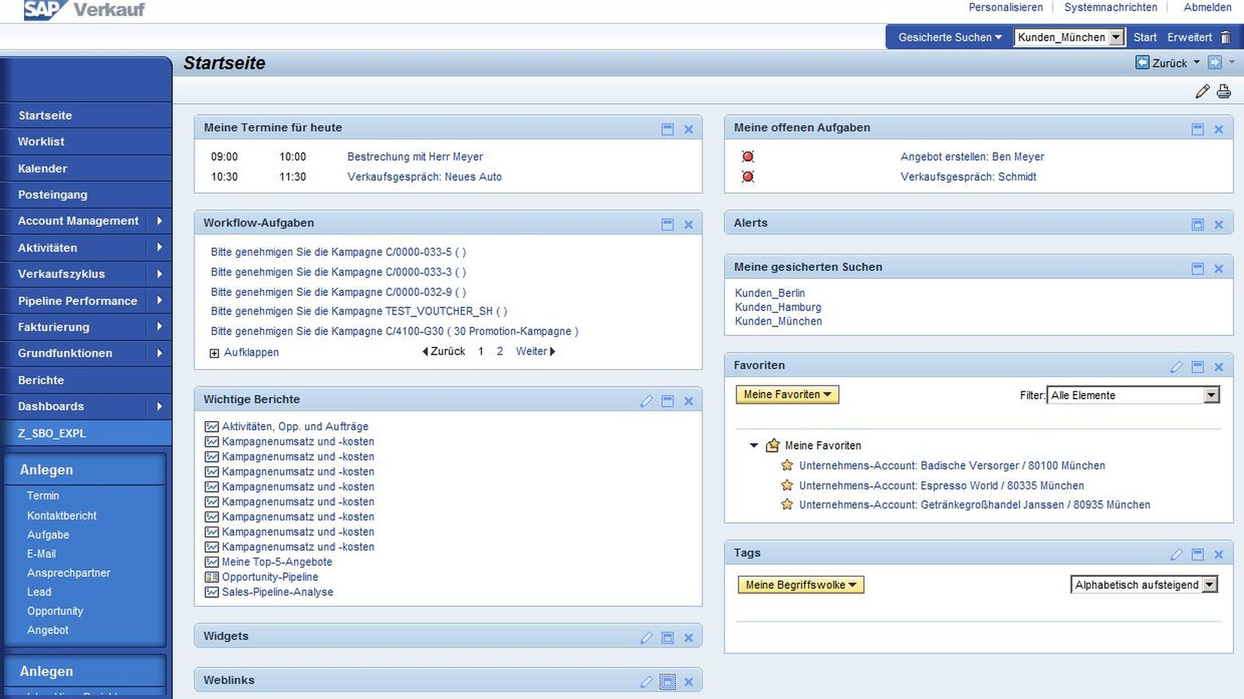The image size is (1244, 699).
Task: Open the Sales-Pipeline-Analyse report
Action: (x=278, y=592)
